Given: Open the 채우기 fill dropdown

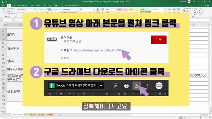Looking at the screenshot, I should pos(186,11).
